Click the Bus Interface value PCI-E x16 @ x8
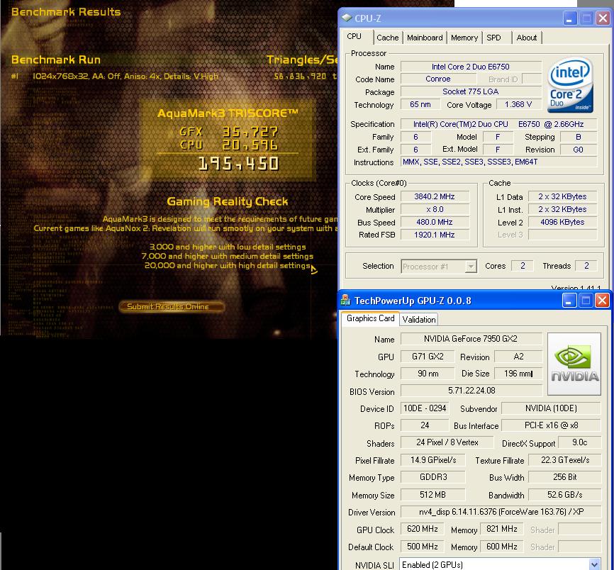Image resolution: width=614 pixels, height=570 pixels. click(x=551, y=425)
